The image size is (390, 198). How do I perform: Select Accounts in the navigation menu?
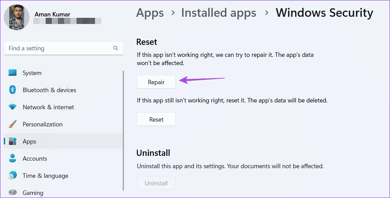(x=35, y=158)
